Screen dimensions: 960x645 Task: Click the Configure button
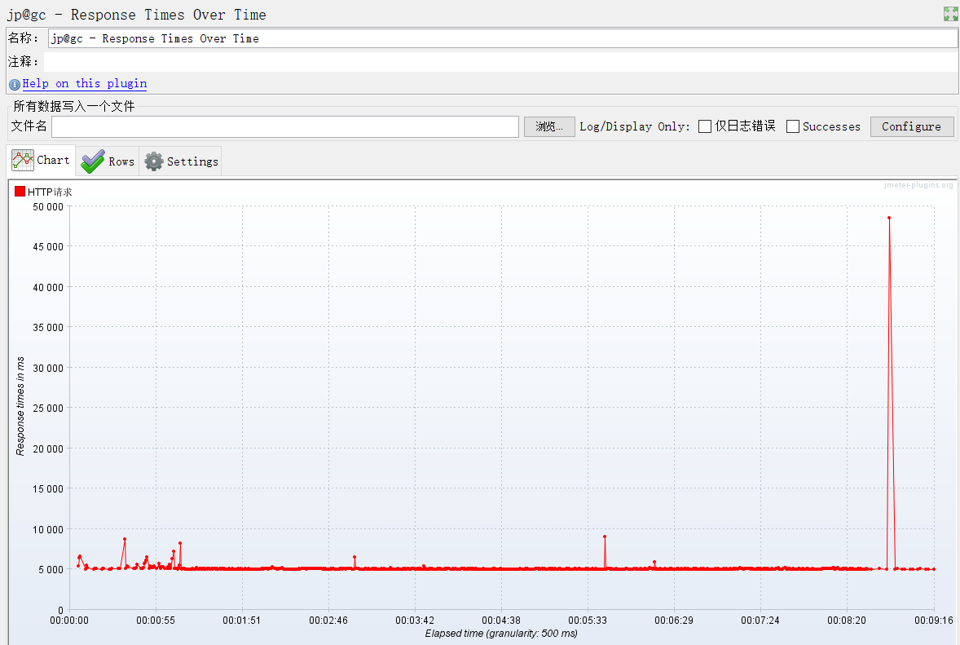coord(912,126)
